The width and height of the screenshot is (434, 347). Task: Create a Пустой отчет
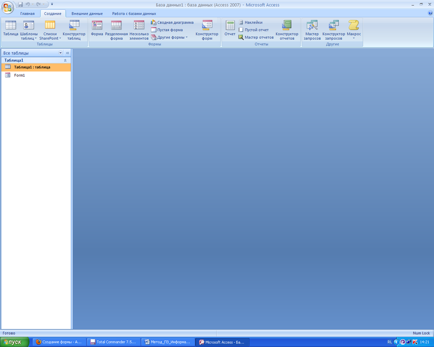click(253, 30)
